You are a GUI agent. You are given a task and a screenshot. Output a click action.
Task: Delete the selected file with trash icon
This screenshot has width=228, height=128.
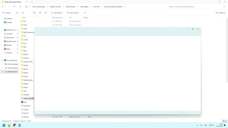point(46,13)
